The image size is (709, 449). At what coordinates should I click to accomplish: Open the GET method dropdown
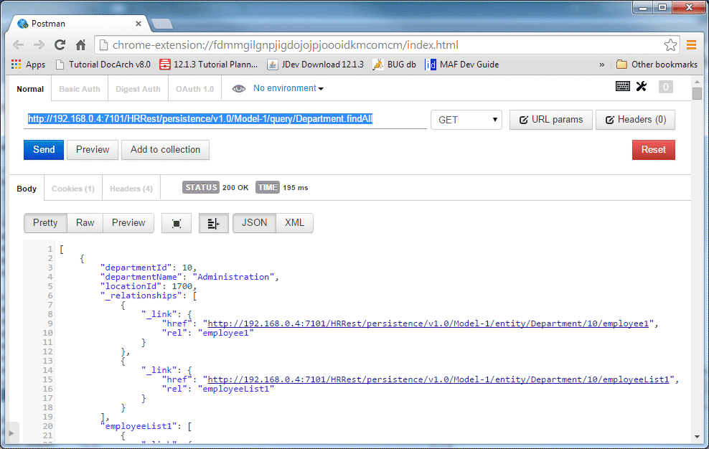click(x=466, y=120)
